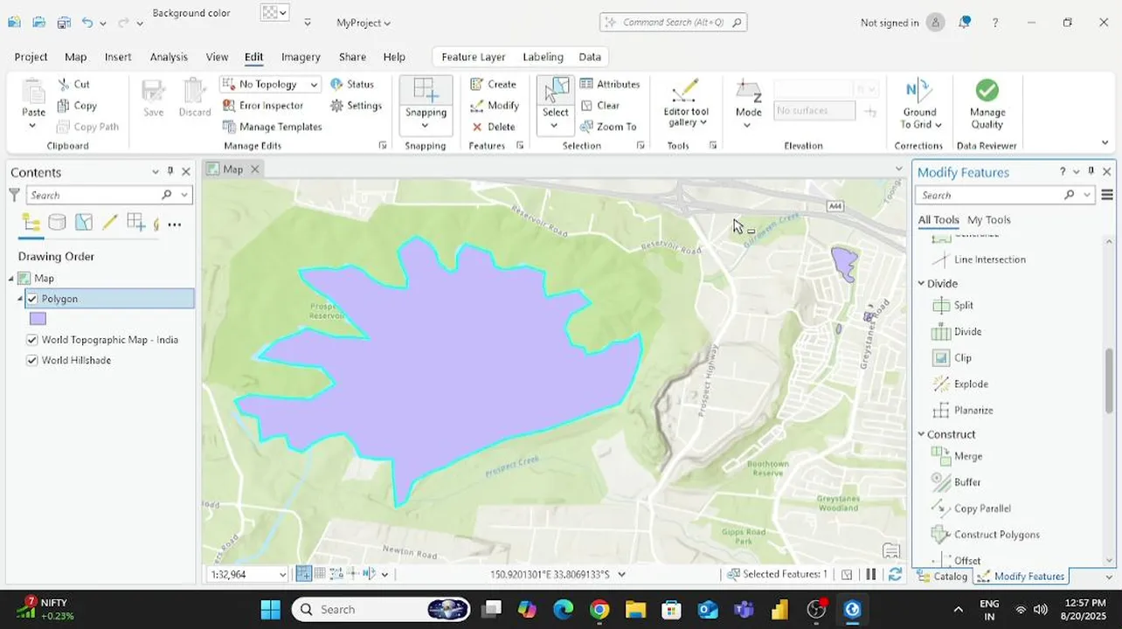Open the Feature Layer contextual tab
1122x629 pixels.
pyautogui.click(x=474, y=57)
